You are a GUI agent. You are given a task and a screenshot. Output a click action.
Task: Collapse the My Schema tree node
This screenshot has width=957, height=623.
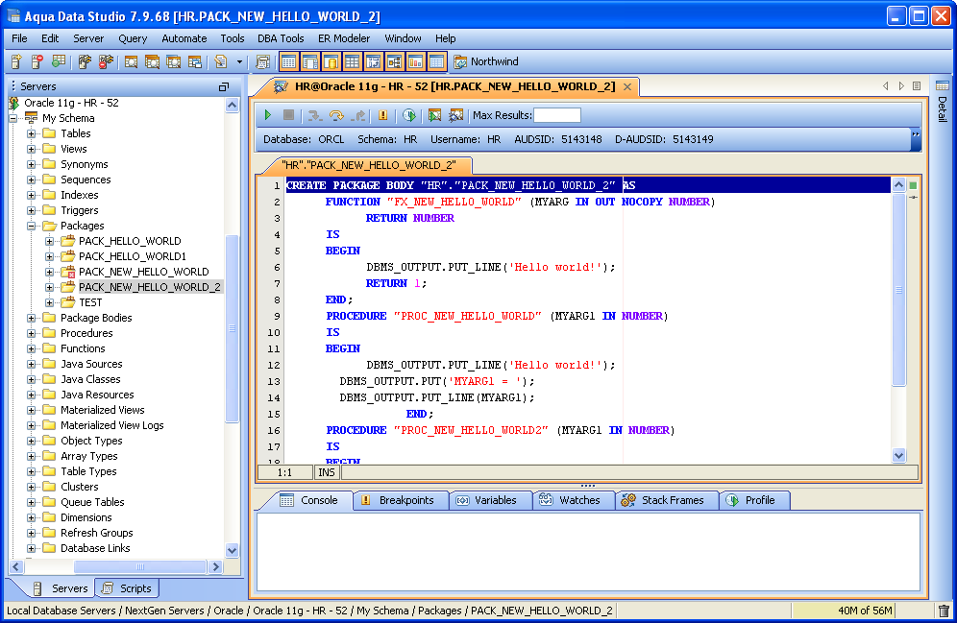pos(13,118)
